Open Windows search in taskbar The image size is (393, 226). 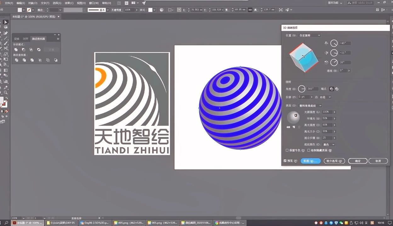(6, 223)
